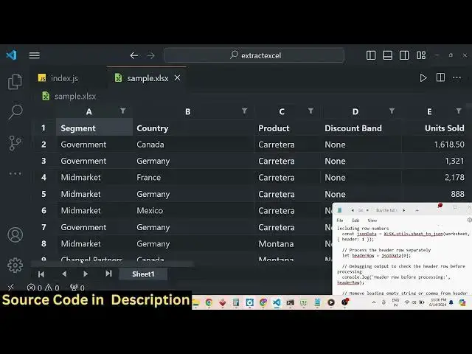Click the France cell in row 4
The image size is (472, 354).
[194, 178]
